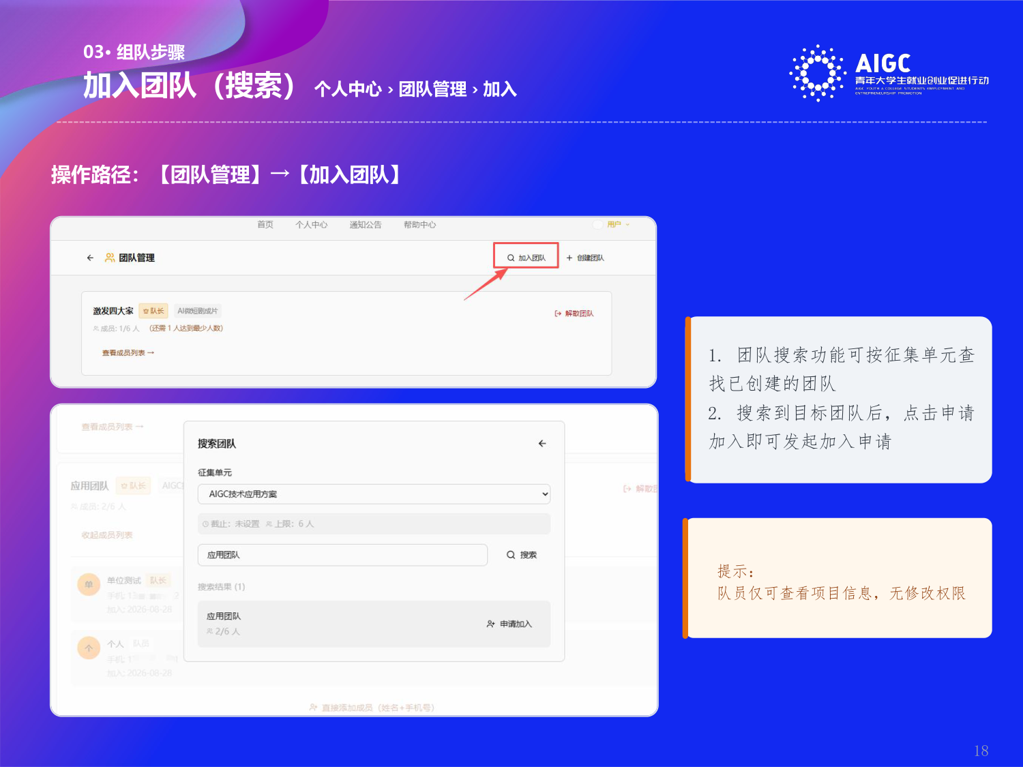Click the 创建团队 plus button
Viewport: 1023px width, 767px height.
584,258
